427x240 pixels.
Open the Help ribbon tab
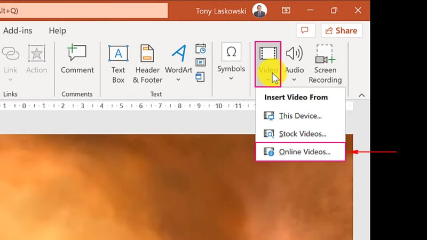[x=58, y=30]
